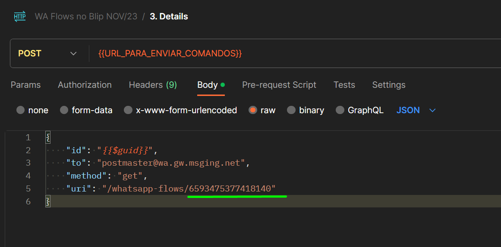Click the URL_PARA_ENVIAR_COMANDOS URL field
501x247 pixels.
coord(294,53)
